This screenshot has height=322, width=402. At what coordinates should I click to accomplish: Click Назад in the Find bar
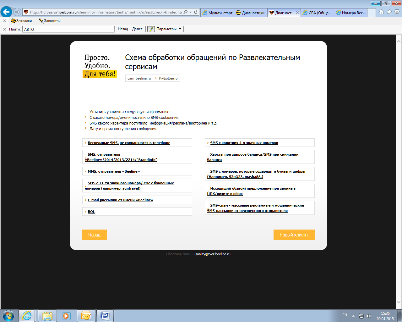click(123, 29)
